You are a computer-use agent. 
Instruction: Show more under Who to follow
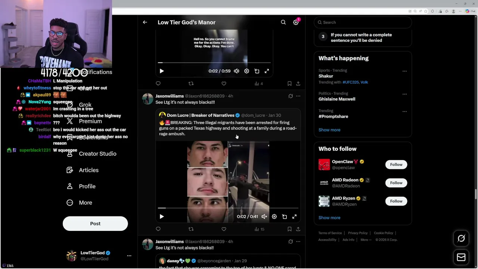click(329, 218)
